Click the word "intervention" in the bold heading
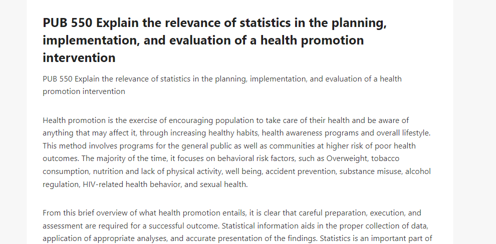Image resolution: width=496 pixels, height=244 pixels. coord(79,58)
